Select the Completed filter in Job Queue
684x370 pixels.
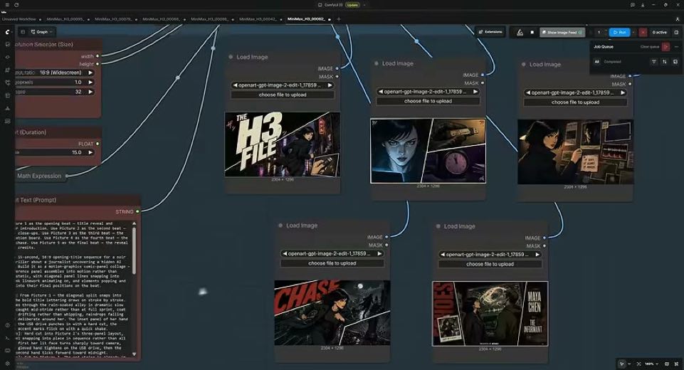[612, 61]
